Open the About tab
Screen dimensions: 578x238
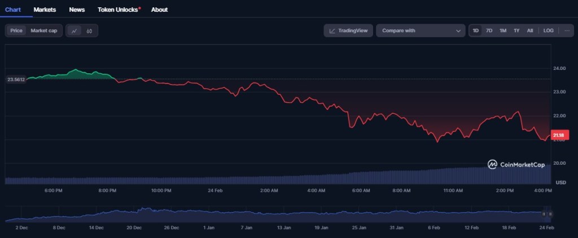pos(159,10)
